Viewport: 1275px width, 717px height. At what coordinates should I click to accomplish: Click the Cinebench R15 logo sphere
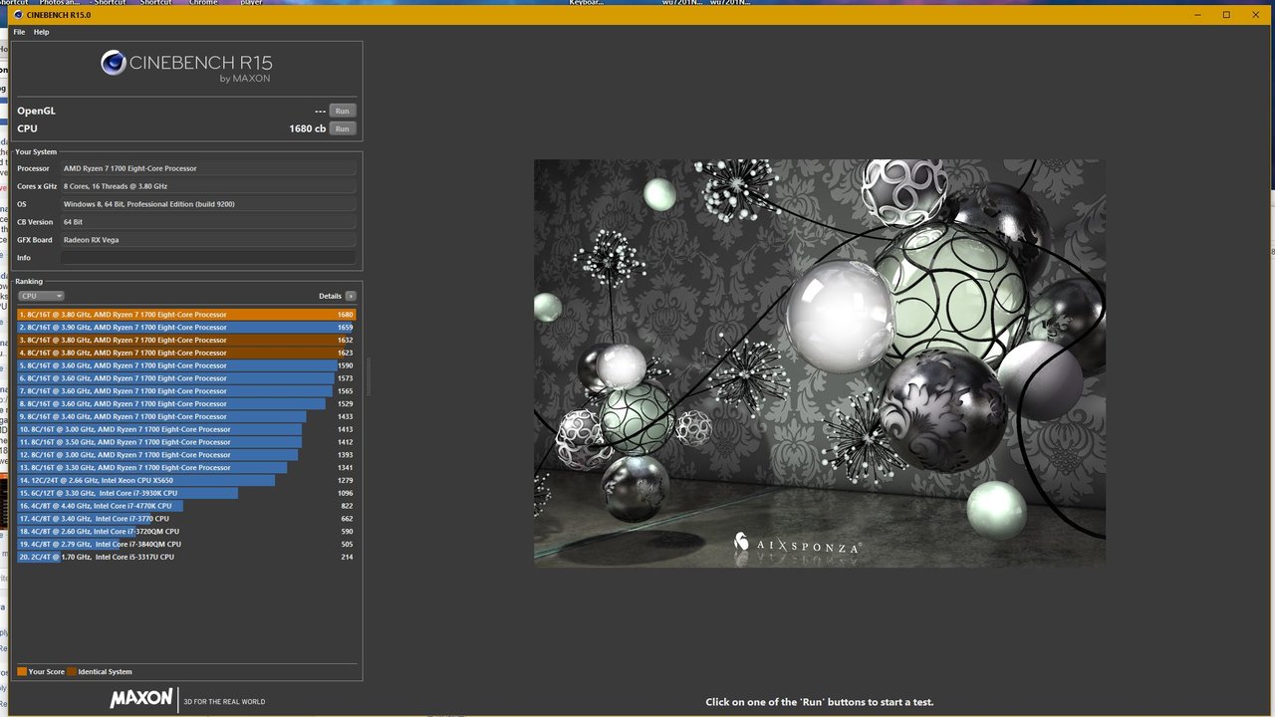click(x=114, y=64)
